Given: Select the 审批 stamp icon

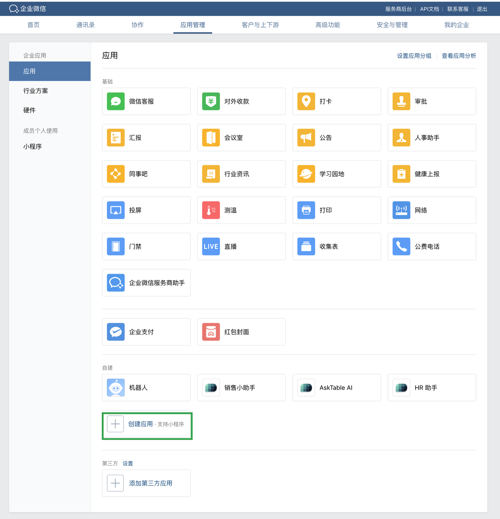Looking at the screenshot, I should [x=401, y=101].
